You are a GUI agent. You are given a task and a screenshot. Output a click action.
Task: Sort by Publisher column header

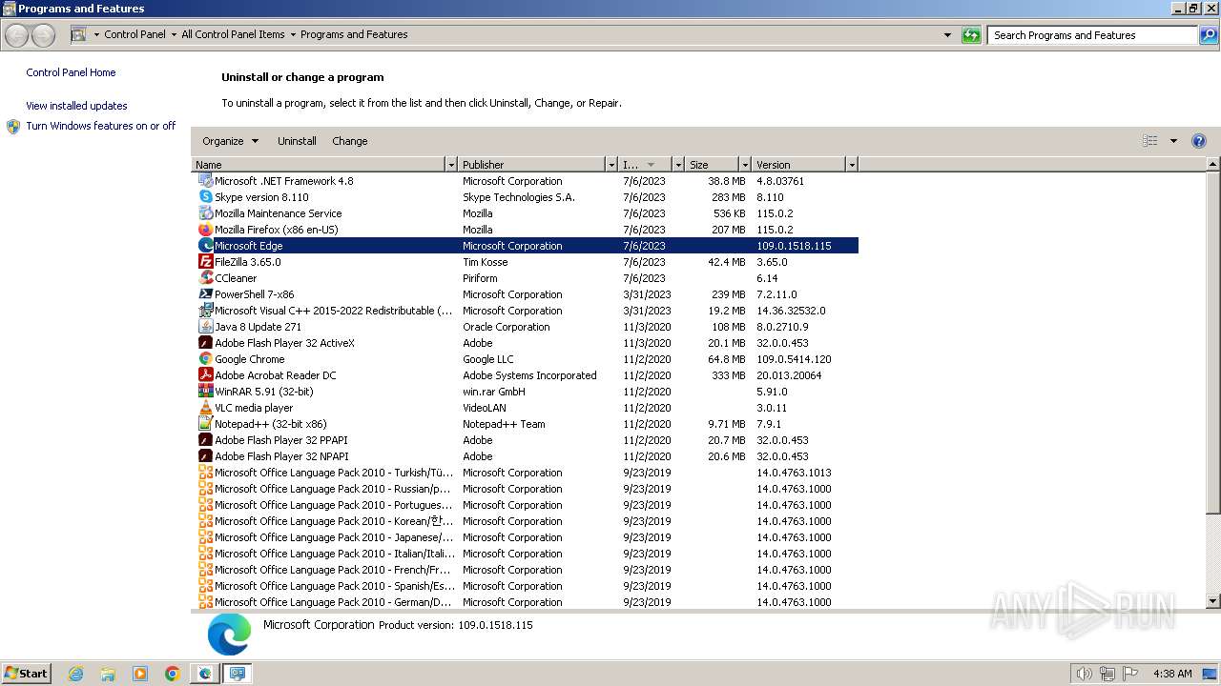pyautogui.click(x=532, y=165)
